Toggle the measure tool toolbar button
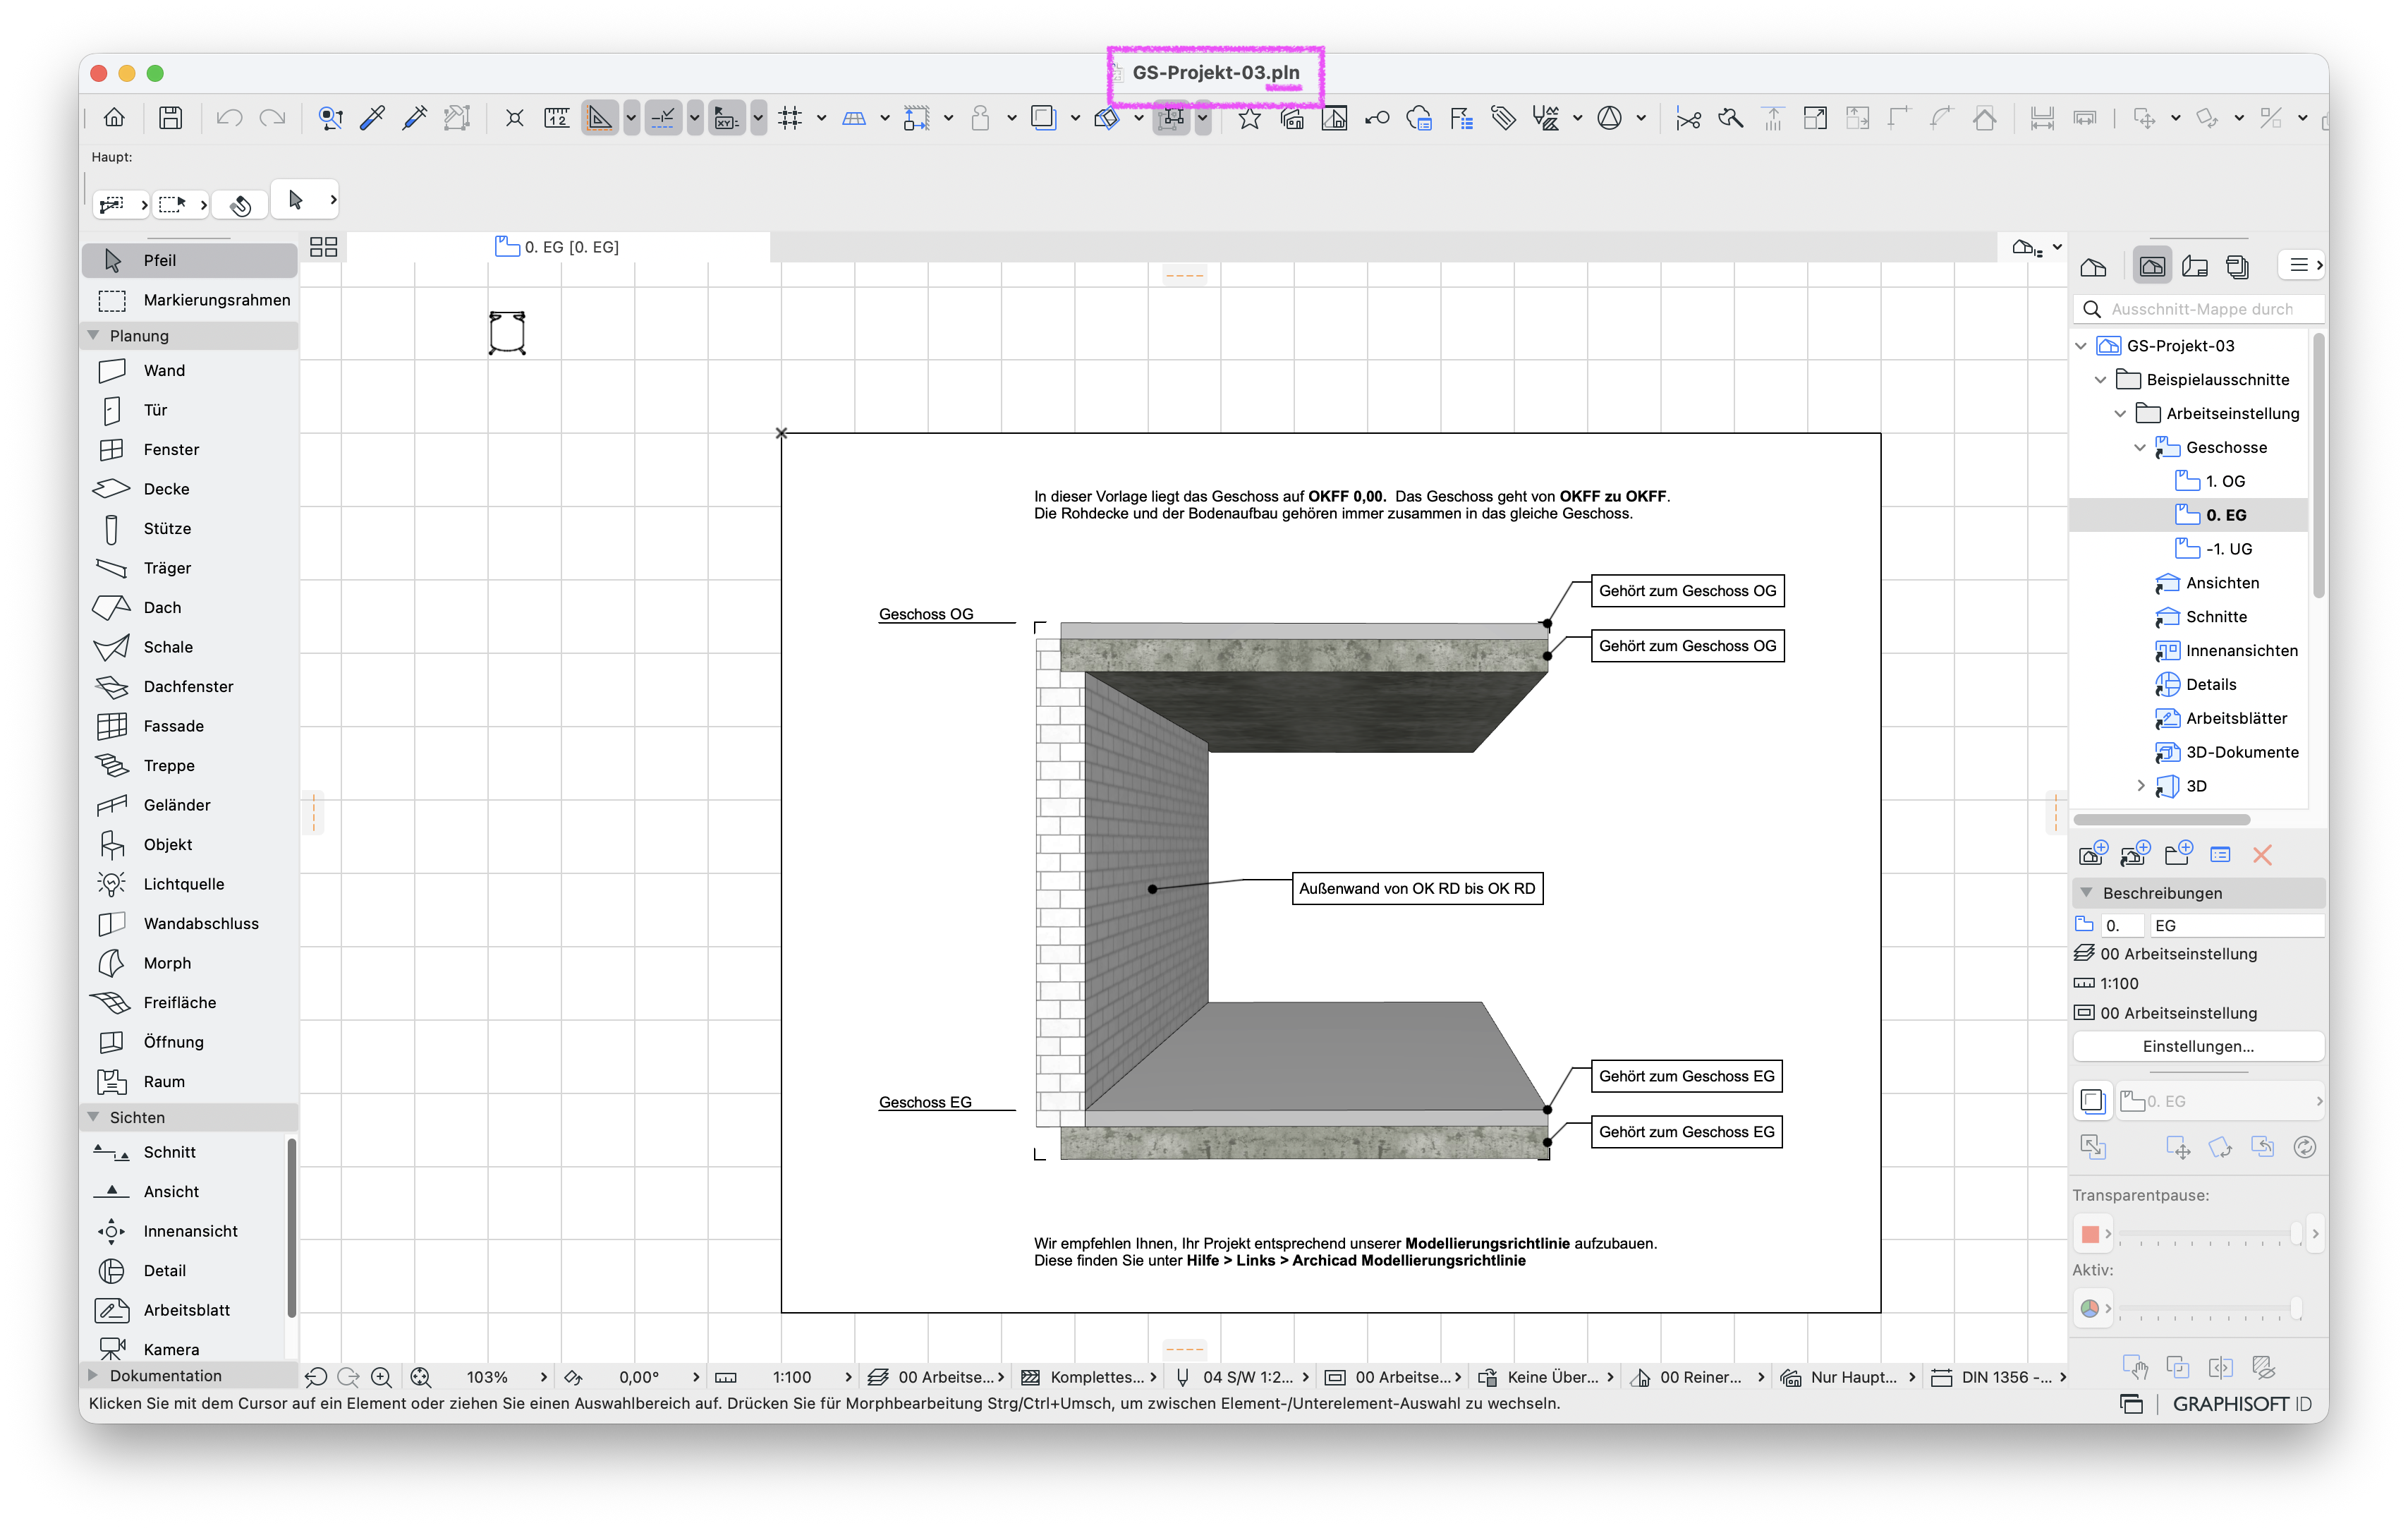The image size is (2408, 1528). (556, 118)
